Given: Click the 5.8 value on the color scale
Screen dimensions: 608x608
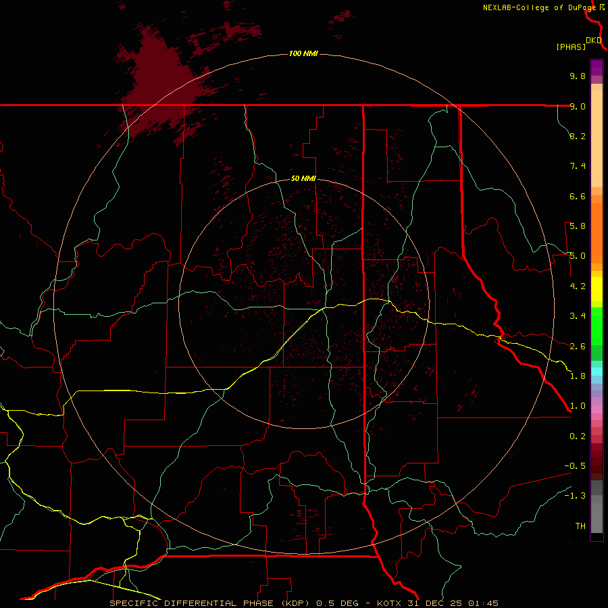Looking at the screenshot, I should (x=578, y=226).
